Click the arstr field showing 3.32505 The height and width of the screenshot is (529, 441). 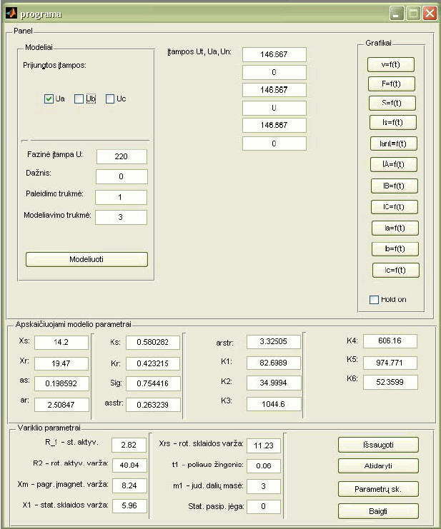click(274, 342)
